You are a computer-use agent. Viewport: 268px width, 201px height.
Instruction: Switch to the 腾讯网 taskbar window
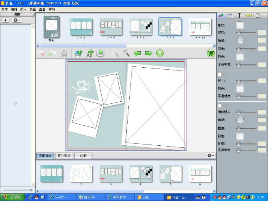90,197
